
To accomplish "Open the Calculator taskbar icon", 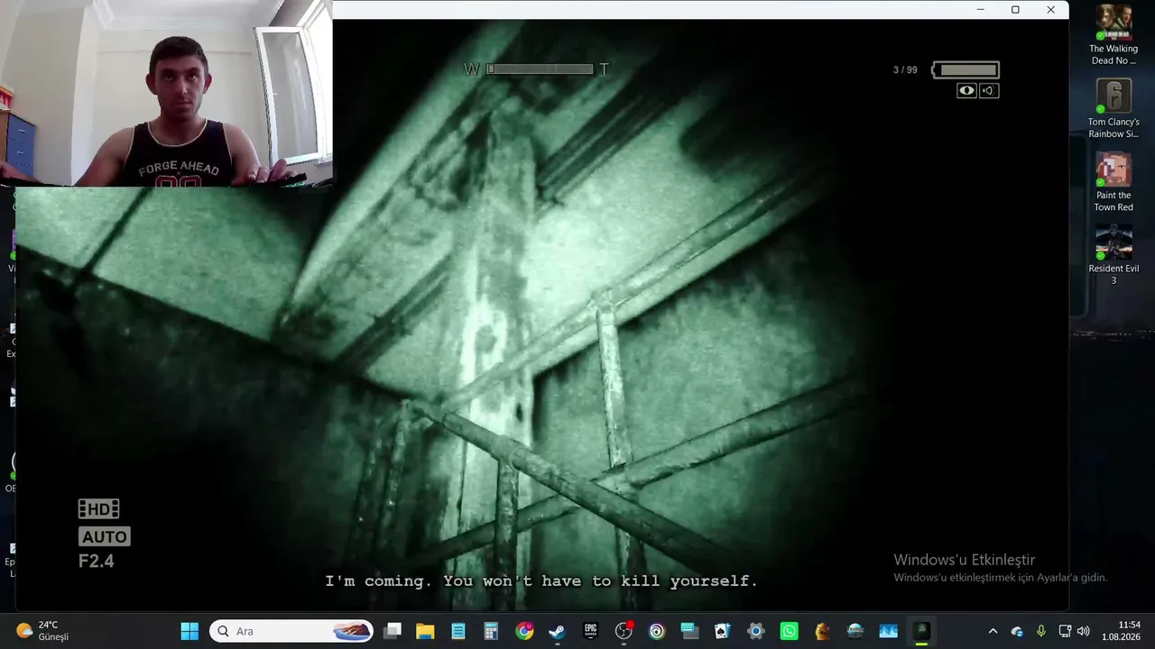I will tap(491, 631).
